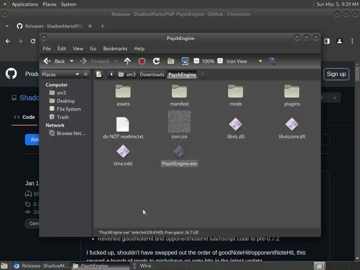Select the plugins folder icon
Viewport: 360px width, 270px height.
click(x=292, y=92)
